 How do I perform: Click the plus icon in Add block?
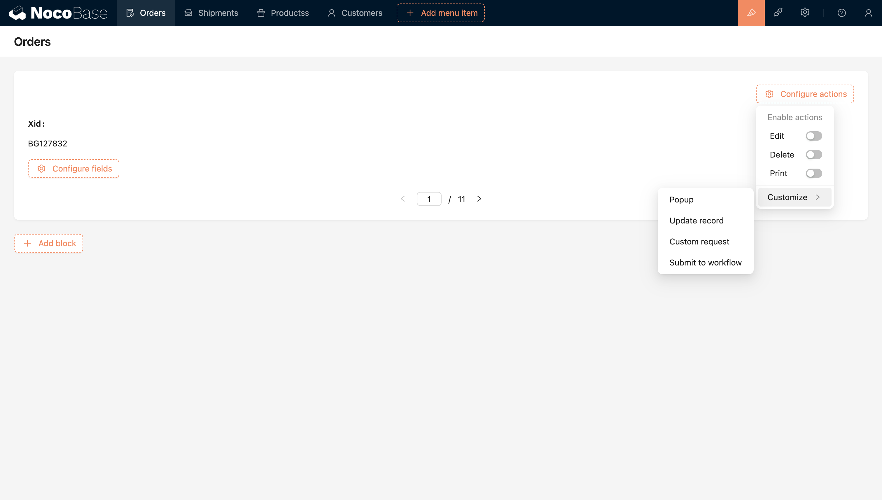27,243
